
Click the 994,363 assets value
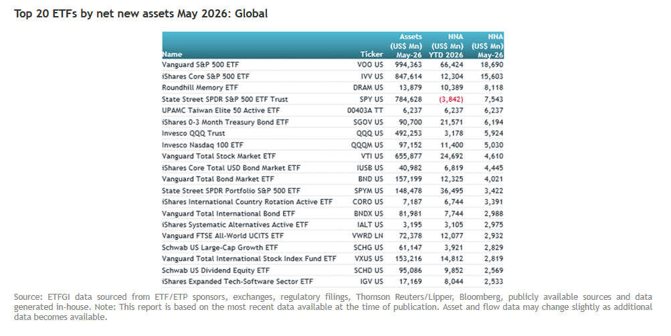[408, 65]
